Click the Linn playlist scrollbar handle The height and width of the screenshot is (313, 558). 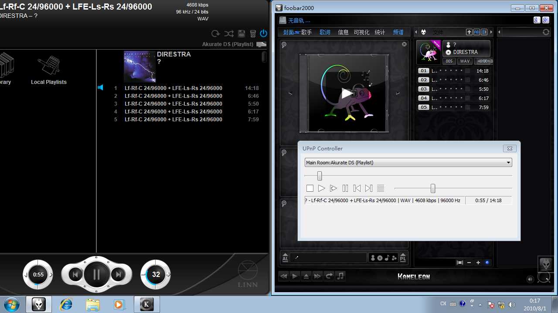click(x=264, y=57)
